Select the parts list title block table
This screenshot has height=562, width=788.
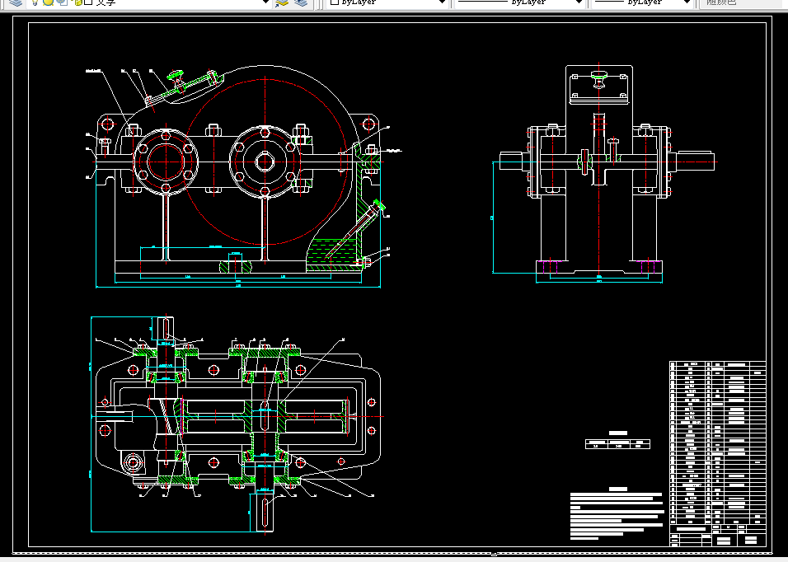[x=718, y=453]
